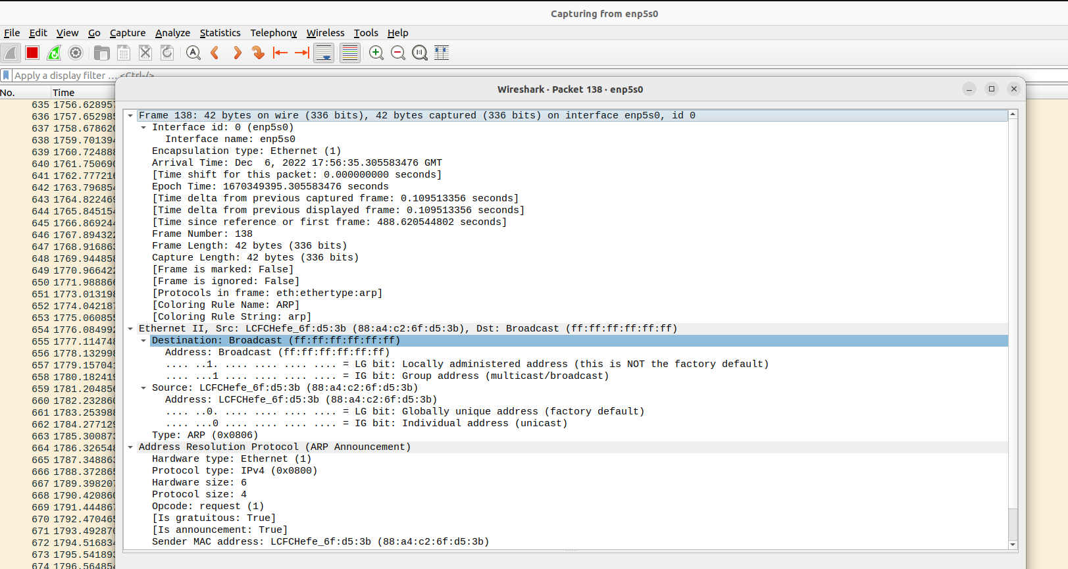The width and height of the screenshot is (1068, 569).
Task: Select Opcode: request (1) row
Action: (566, 507)
